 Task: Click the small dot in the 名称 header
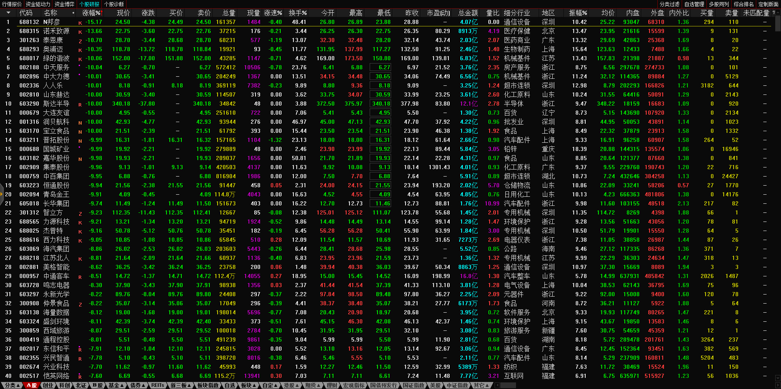coord(73,13)
